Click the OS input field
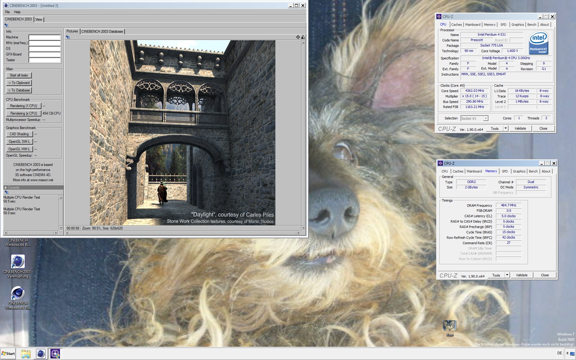The image size is (576, 360). coord(44,49)
